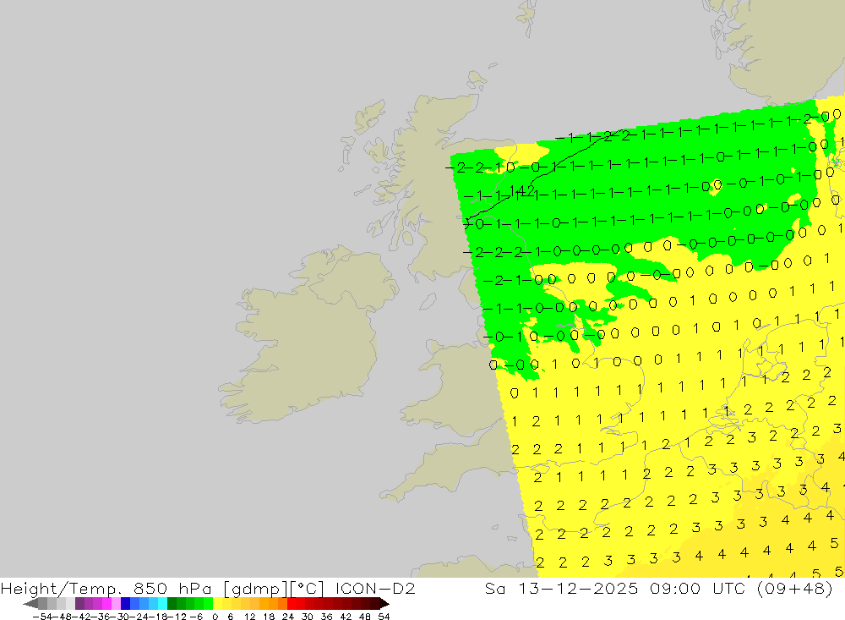Click the "0" legend value
Viewport: 845px width, 620px height.
coord(215,617)
